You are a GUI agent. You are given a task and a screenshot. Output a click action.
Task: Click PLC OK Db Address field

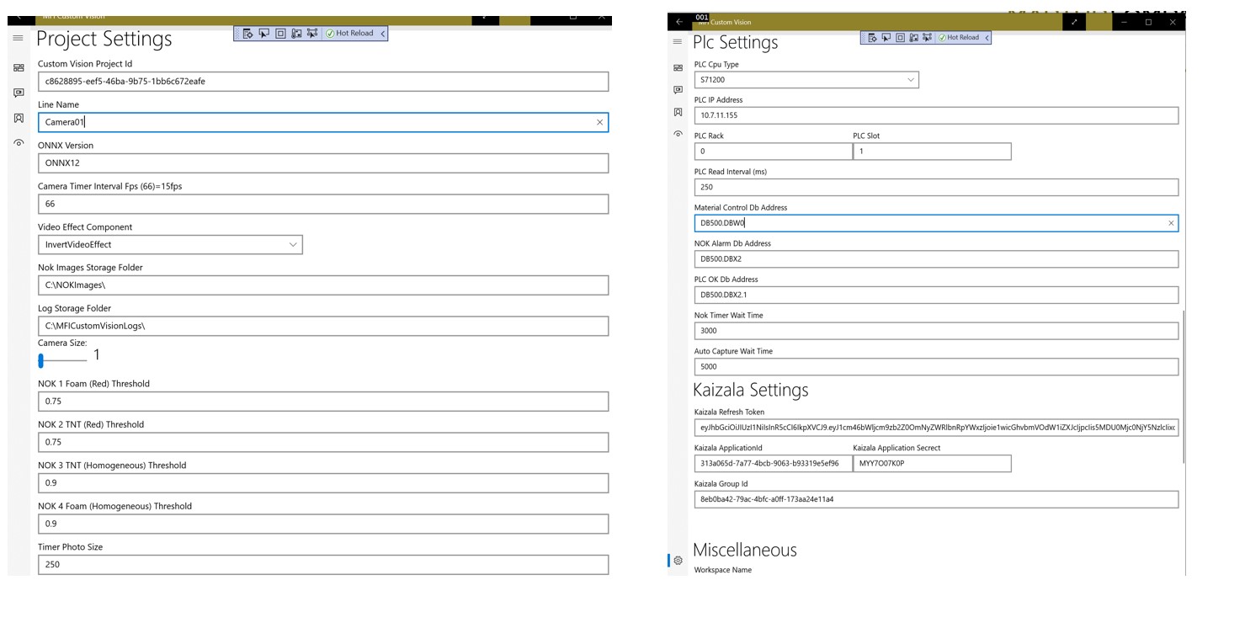(x=936, y=295)
